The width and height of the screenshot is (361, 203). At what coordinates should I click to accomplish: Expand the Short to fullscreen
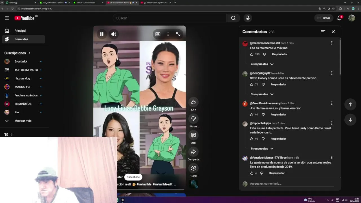click(x=178, y=34)
